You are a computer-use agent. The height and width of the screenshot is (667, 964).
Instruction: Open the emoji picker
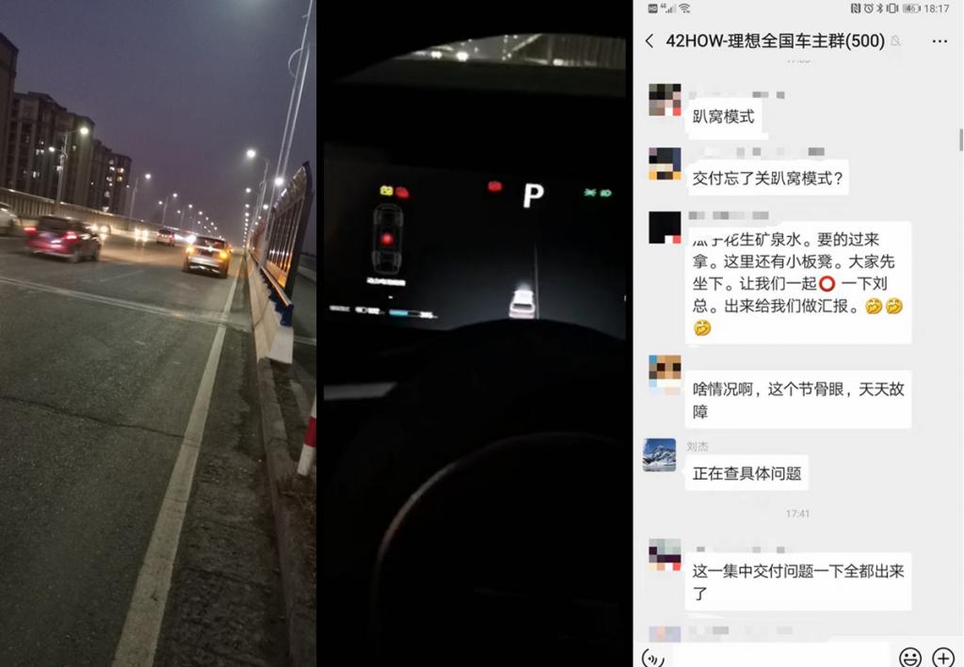click(910, 658)
